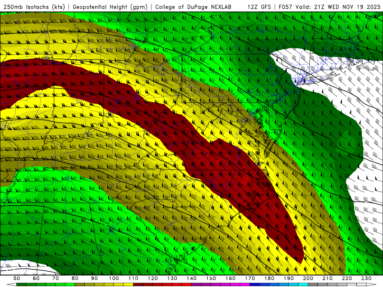Viewport: 383px width, 287px height.
Task: Select the dark maroon swatch right of 110
Action: click(x=138, y=285)
